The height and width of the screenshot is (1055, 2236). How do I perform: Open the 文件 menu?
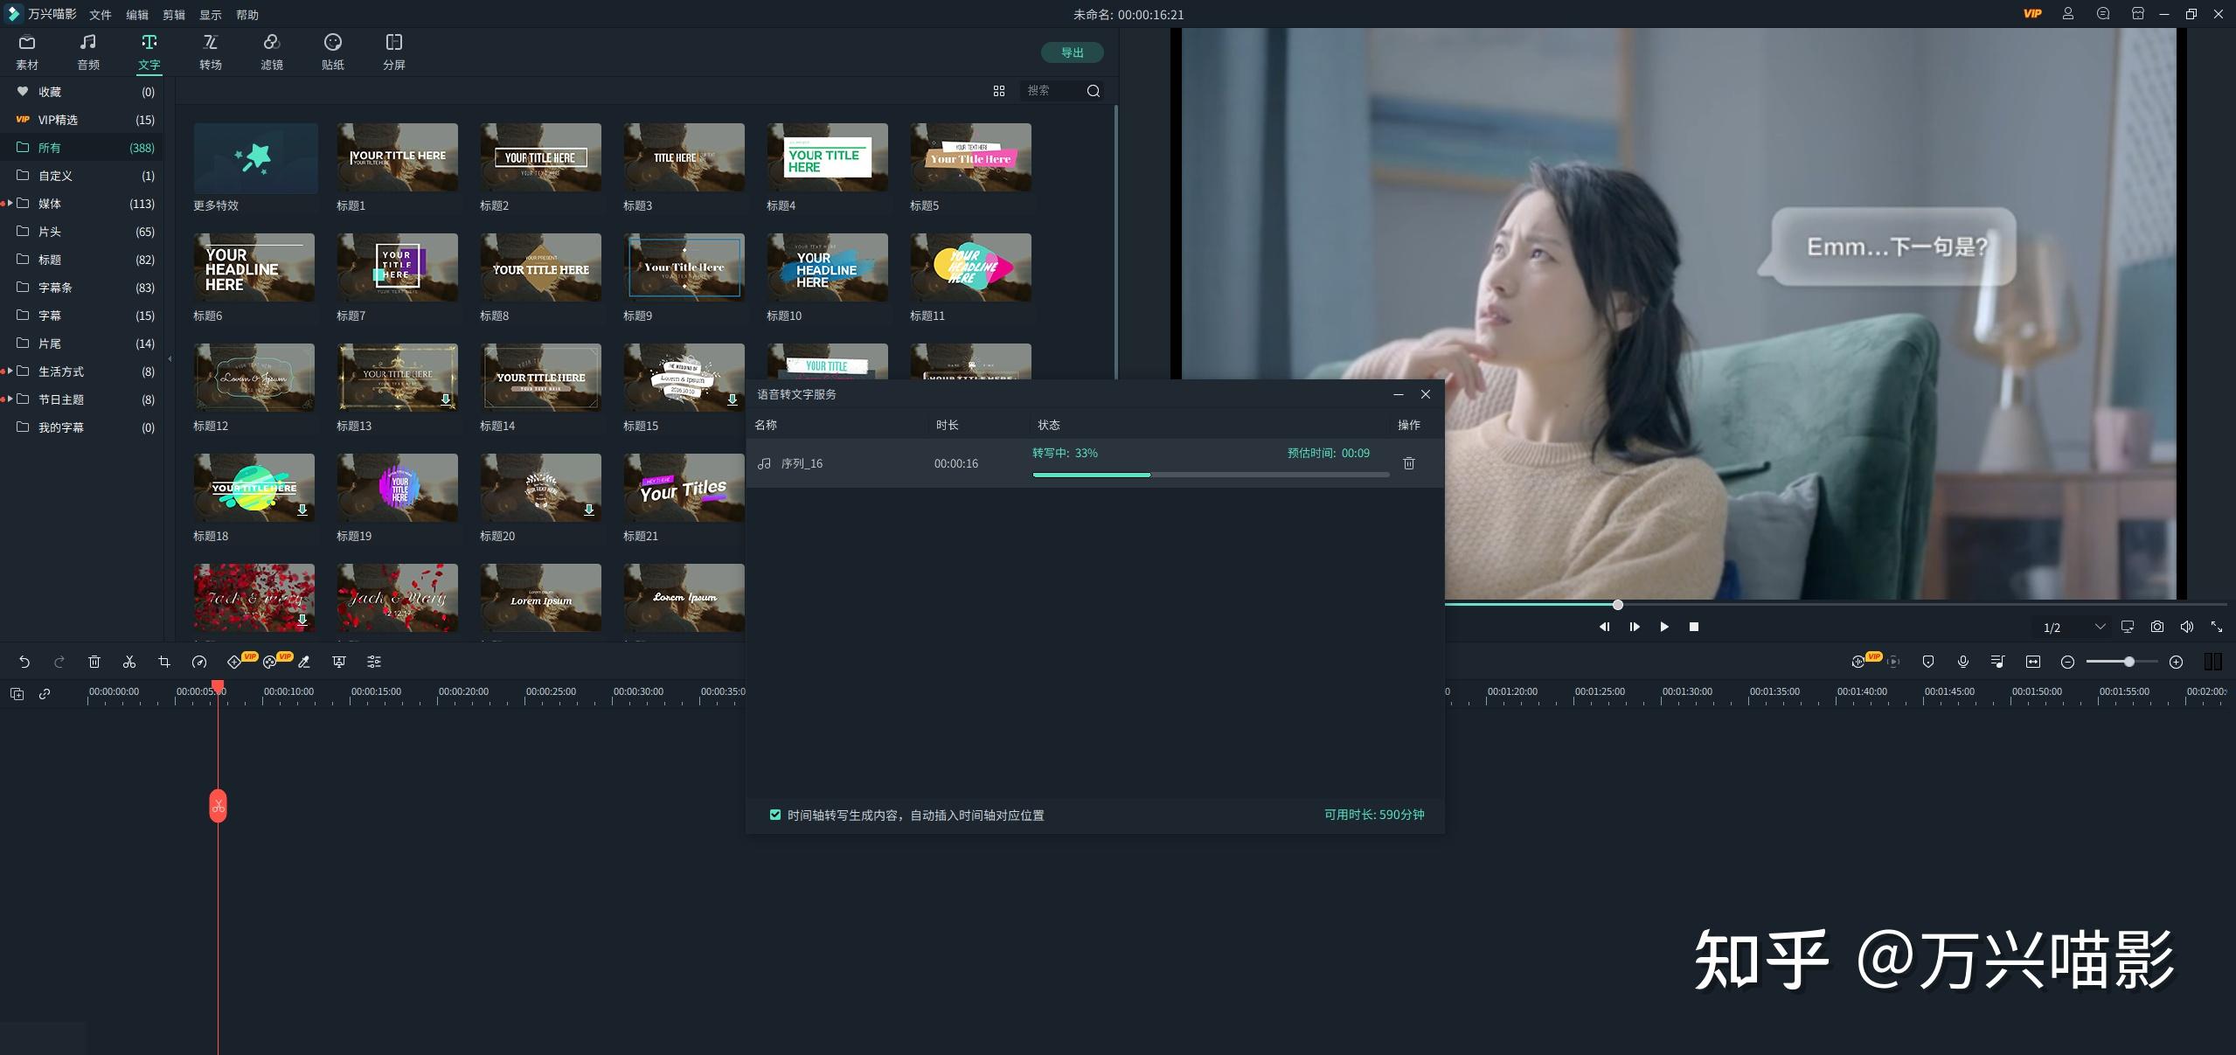point(101,15)
